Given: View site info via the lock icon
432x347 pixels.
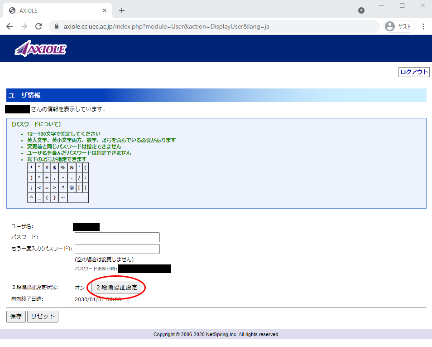Looking at the screenshot, I should pyautogui.click(x=57, y=26).
